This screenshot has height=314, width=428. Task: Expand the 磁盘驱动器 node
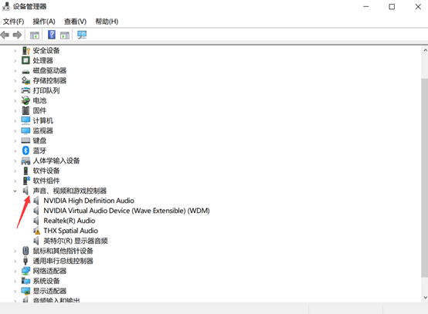click(15, 71)
